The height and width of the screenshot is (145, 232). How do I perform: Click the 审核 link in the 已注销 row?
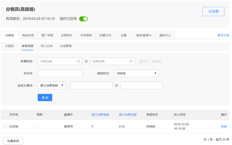224,126
